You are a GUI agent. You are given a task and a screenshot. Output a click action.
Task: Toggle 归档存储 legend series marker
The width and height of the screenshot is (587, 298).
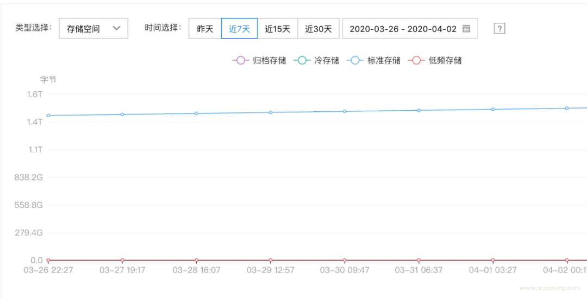[239, 60]
